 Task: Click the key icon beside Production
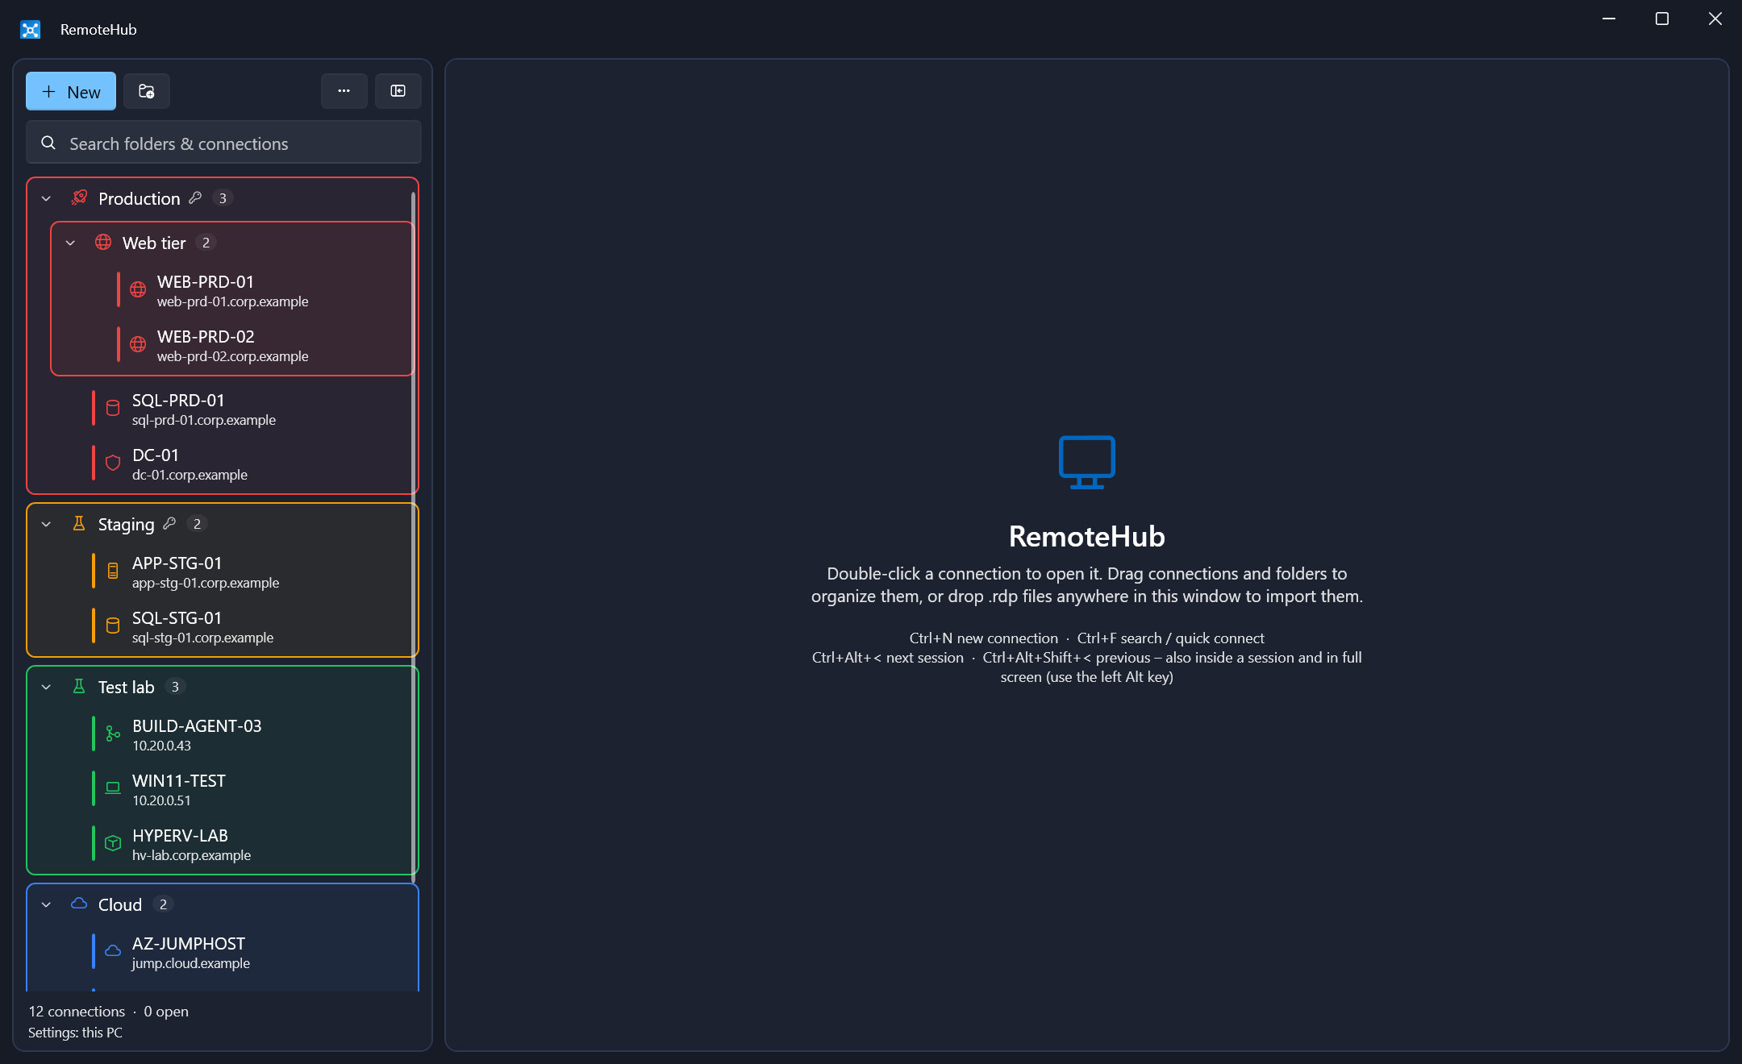click(x=195, y=197)
